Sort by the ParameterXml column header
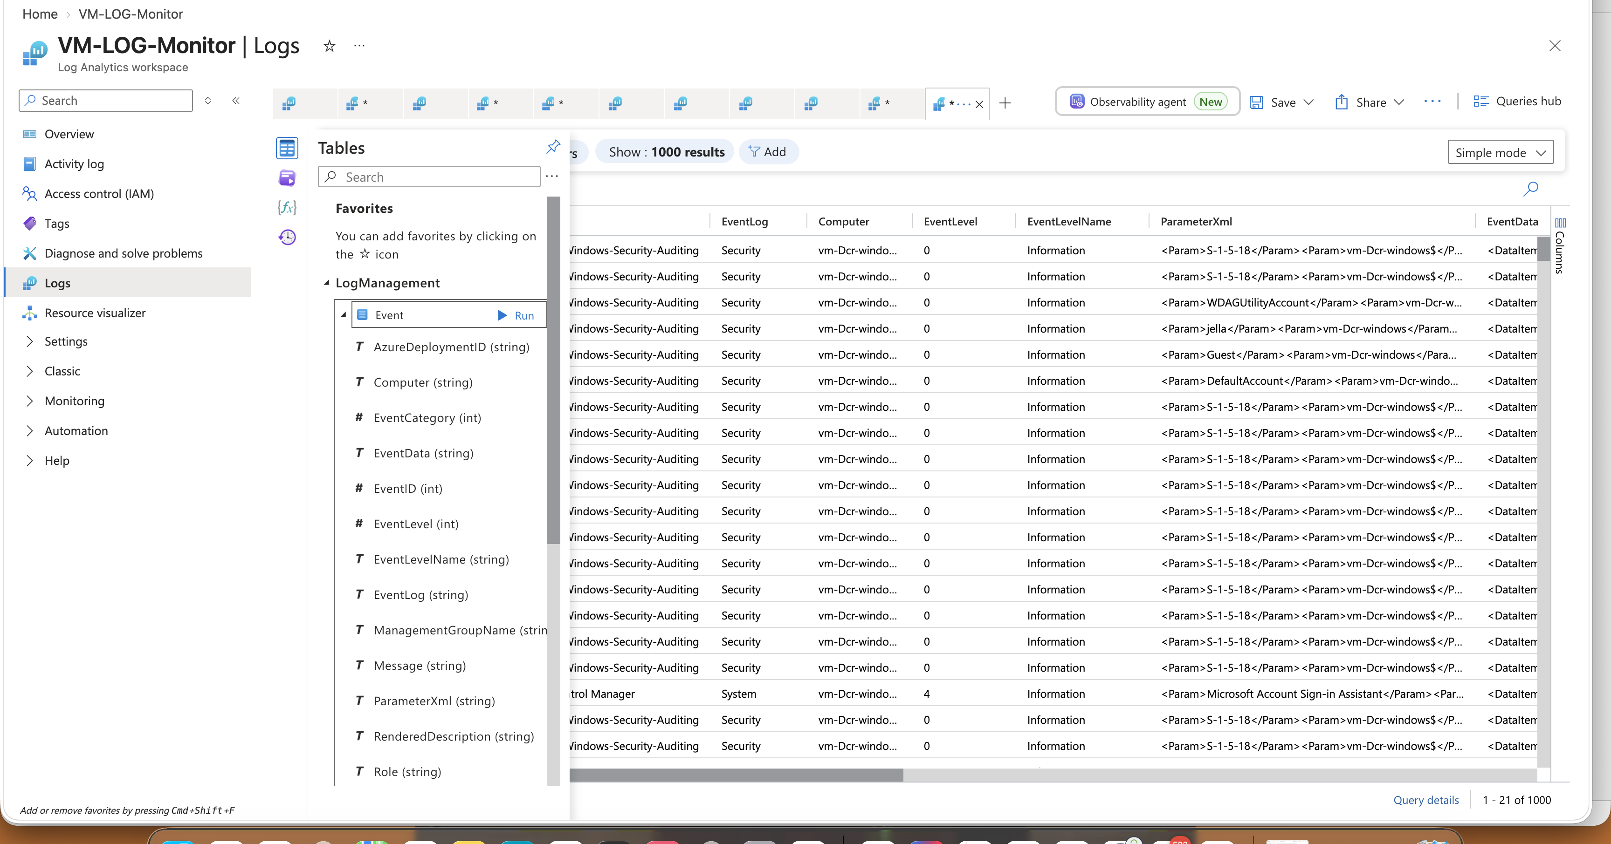The height and width of the screenshot is (844, 1611). click(1196, 222)
